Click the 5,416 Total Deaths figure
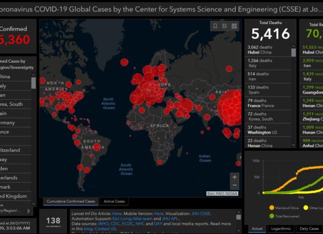The width and height of the screenshot is (323, 234). pyautogui.click(x=271, y=34)
